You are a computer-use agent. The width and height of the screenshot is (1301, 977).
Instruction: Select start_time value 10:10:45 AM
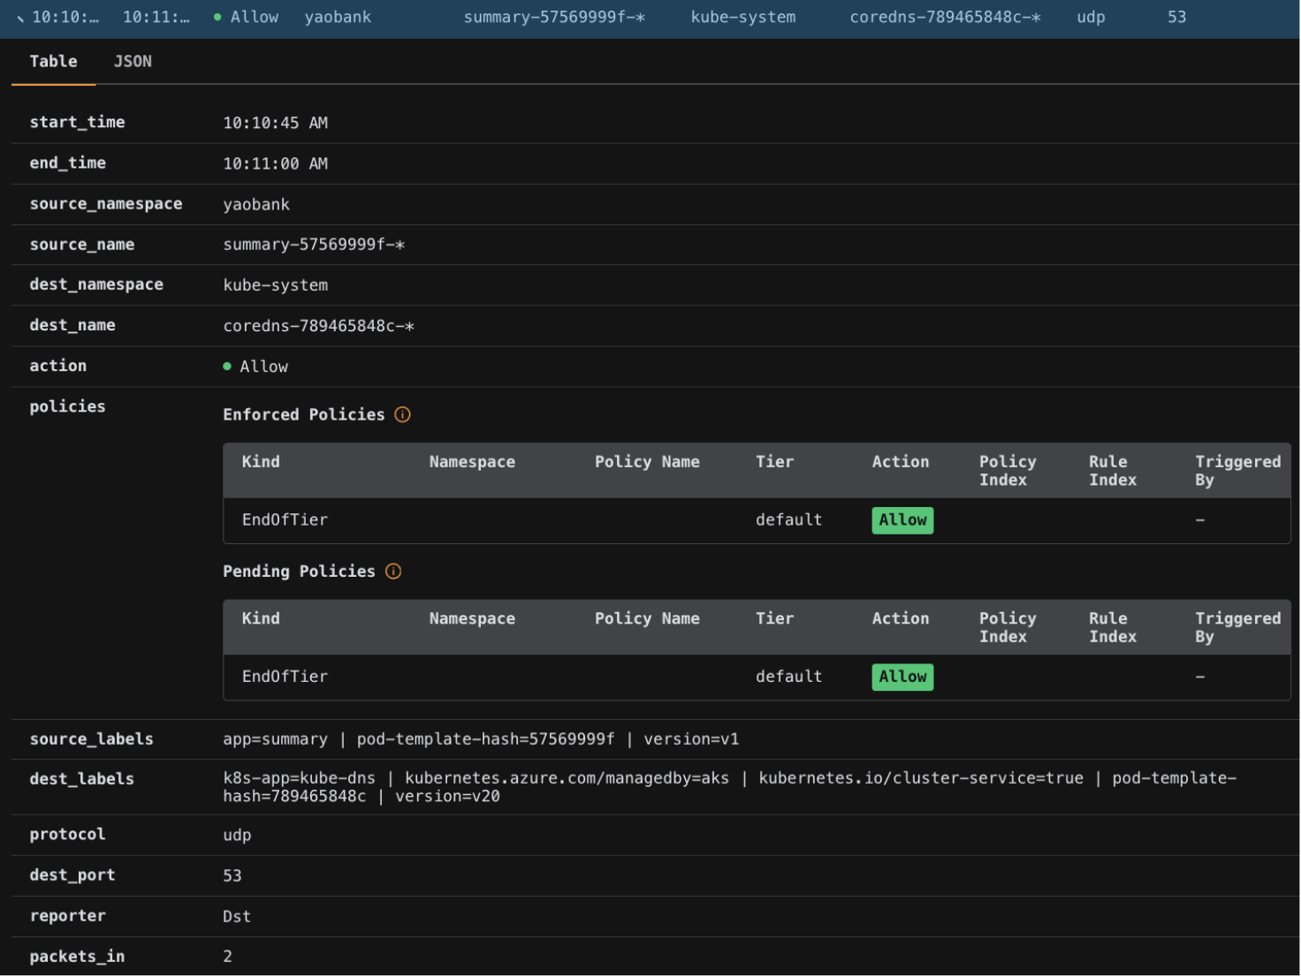coord(275,123)
